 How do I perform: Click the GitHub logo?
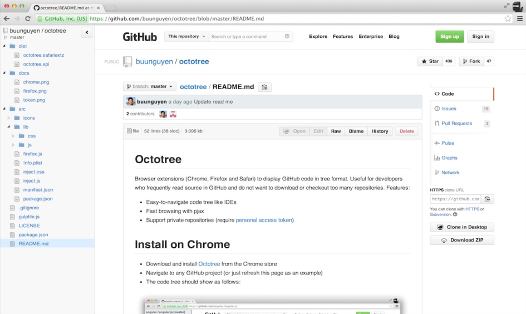[140, 37]
